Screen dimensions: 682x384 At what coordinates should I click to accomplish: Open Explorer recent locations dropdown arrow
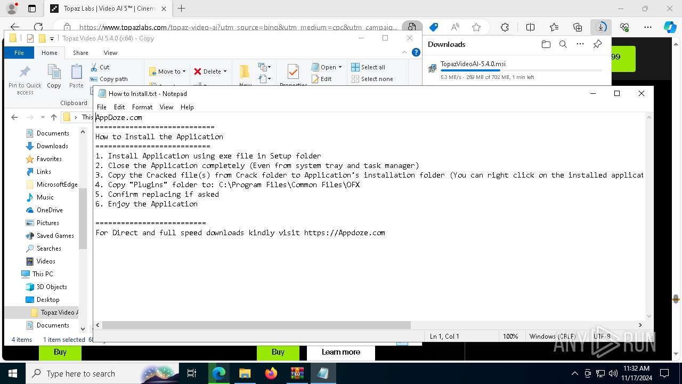click(42, 117)
